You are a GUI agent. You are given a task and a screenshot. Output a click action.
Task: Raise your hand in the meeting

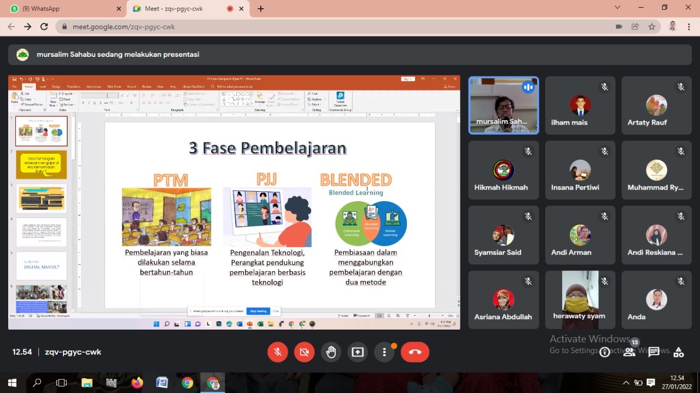(331, 352)
